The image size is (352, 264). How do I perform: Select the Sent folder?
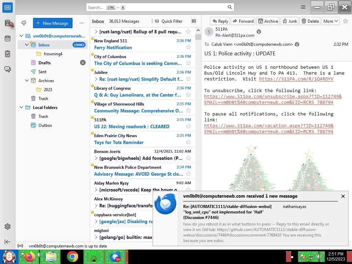click(x=53, y=71)
